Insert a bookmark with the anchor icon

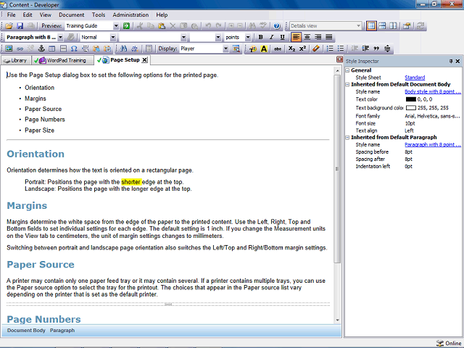pyautogui.click(x=41, y=49)
